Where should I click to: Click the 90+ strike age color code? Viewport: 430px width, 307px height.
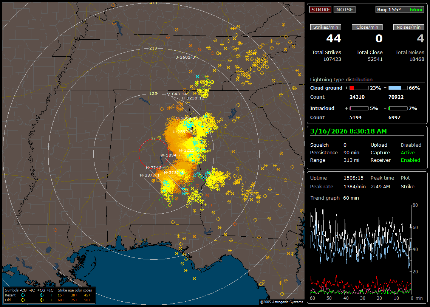pos(87,300)
